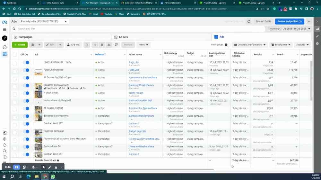The height and width of the screenshot is (180, 321).
Task: Click the recorder eraser broom icon
Action: (56, 167)
